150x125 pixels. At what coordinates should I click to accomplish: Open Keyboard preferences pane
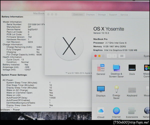click(132, 92)
